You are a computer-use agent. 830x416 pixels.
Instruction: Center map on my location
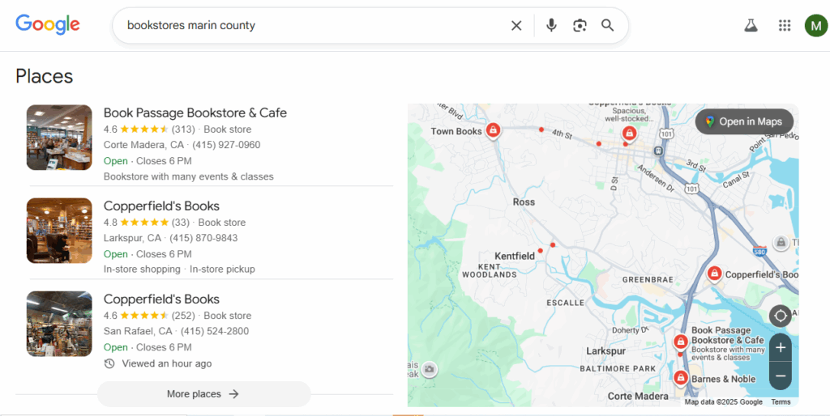[x=780, y=316]
